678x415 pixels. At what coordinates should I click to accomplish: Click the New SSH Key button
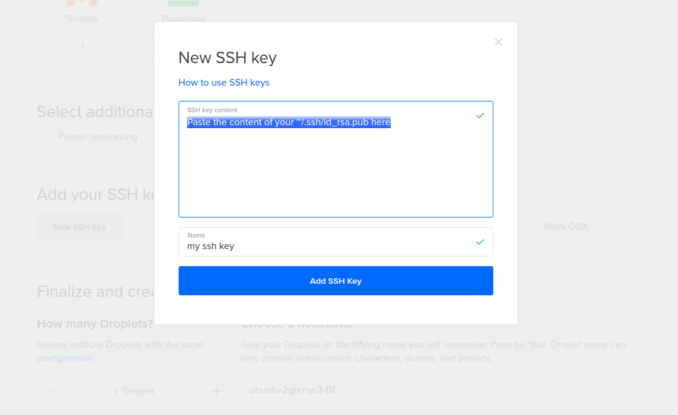80,226
